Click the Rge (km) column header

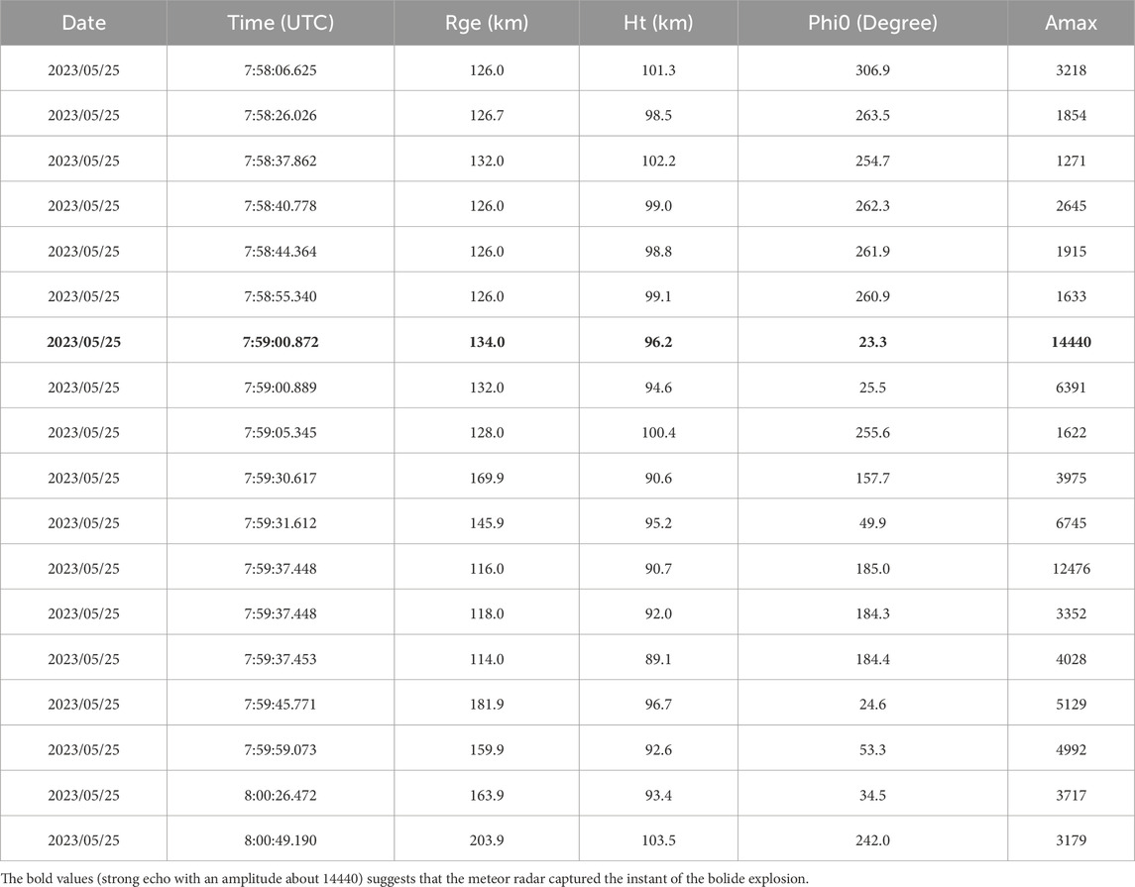tap(486, 22)
